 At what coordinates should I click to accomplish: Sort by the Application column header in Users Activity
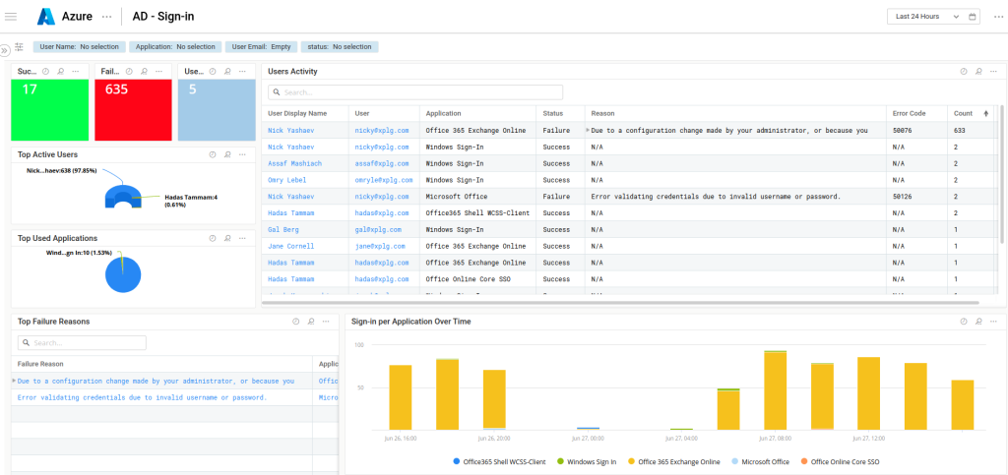[443, 114]
